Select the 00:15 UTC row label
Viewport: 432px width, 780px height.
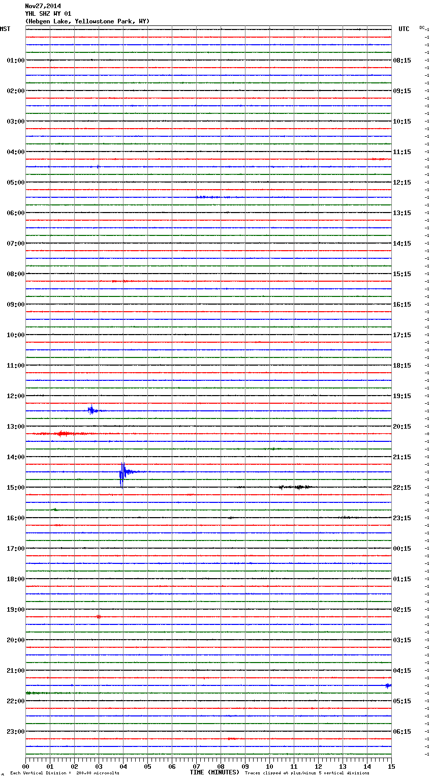click(402, 549)
